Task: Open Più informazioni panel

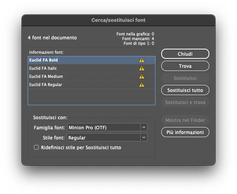Action: coord(185,132)
